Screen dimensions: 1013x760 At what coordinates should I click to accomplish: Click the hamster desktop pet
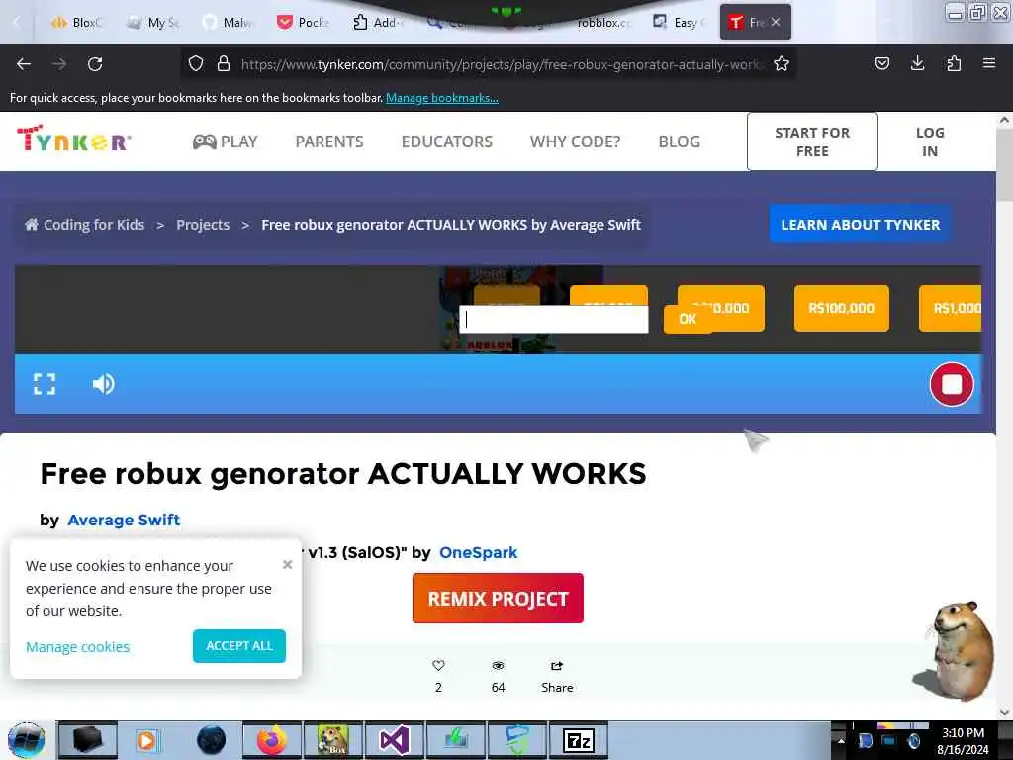tap(956, 650)
